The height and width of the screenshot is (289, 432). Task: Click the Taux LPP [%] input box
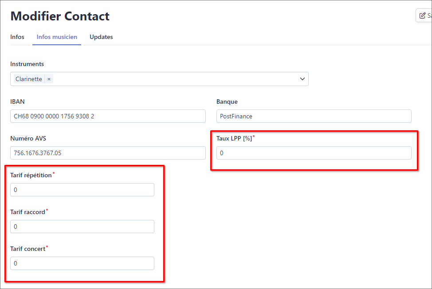(314, 153)
